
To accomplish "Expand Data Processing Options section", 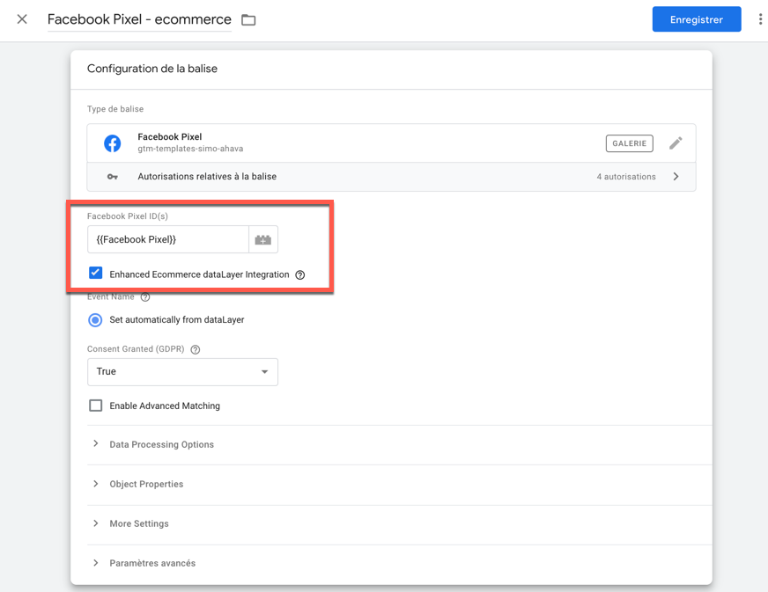I will [161, 445].
